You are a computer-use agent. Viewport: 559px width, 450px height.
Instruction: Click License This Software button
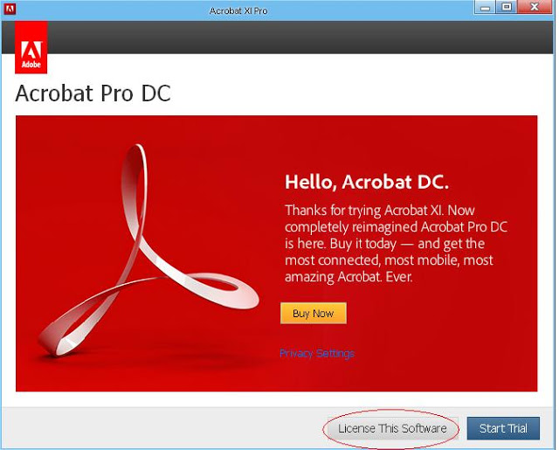(x=392, y=428)
